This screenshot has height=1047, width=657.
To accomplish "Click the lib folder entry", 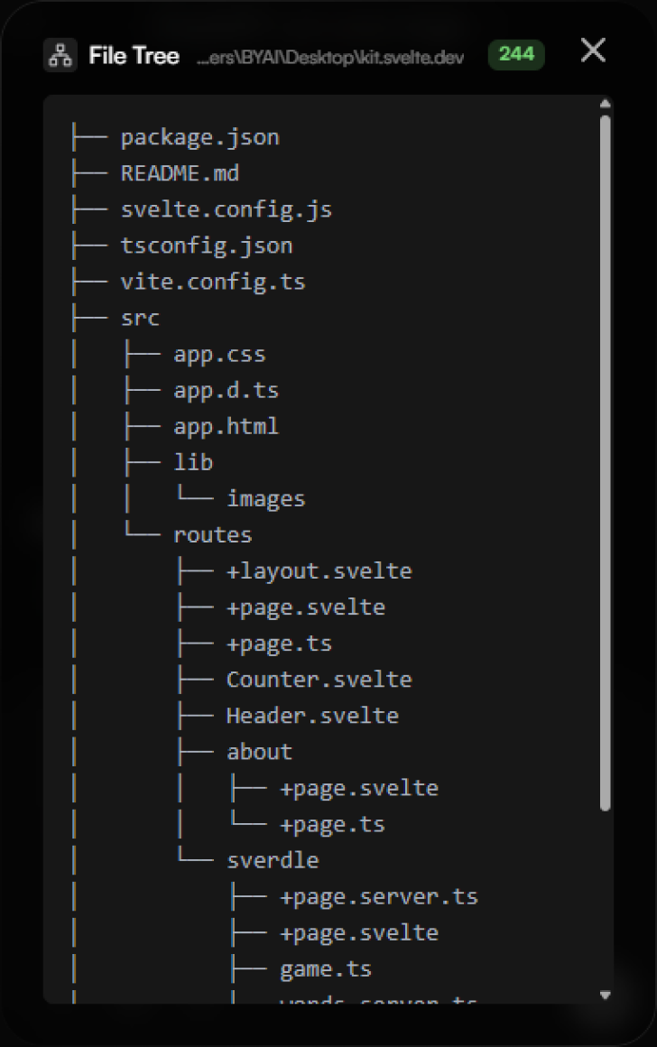I will coord(193,462).
